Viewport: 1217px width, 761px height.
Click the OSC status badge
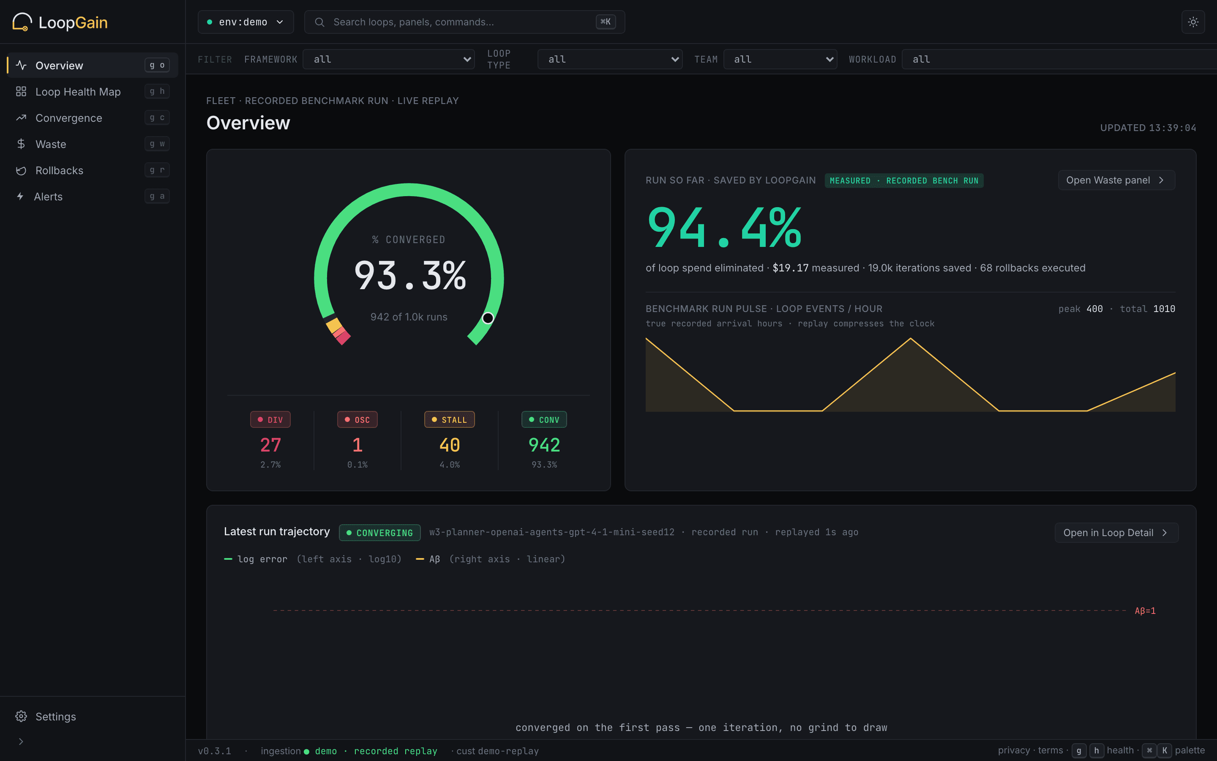[x=357, y=419]
